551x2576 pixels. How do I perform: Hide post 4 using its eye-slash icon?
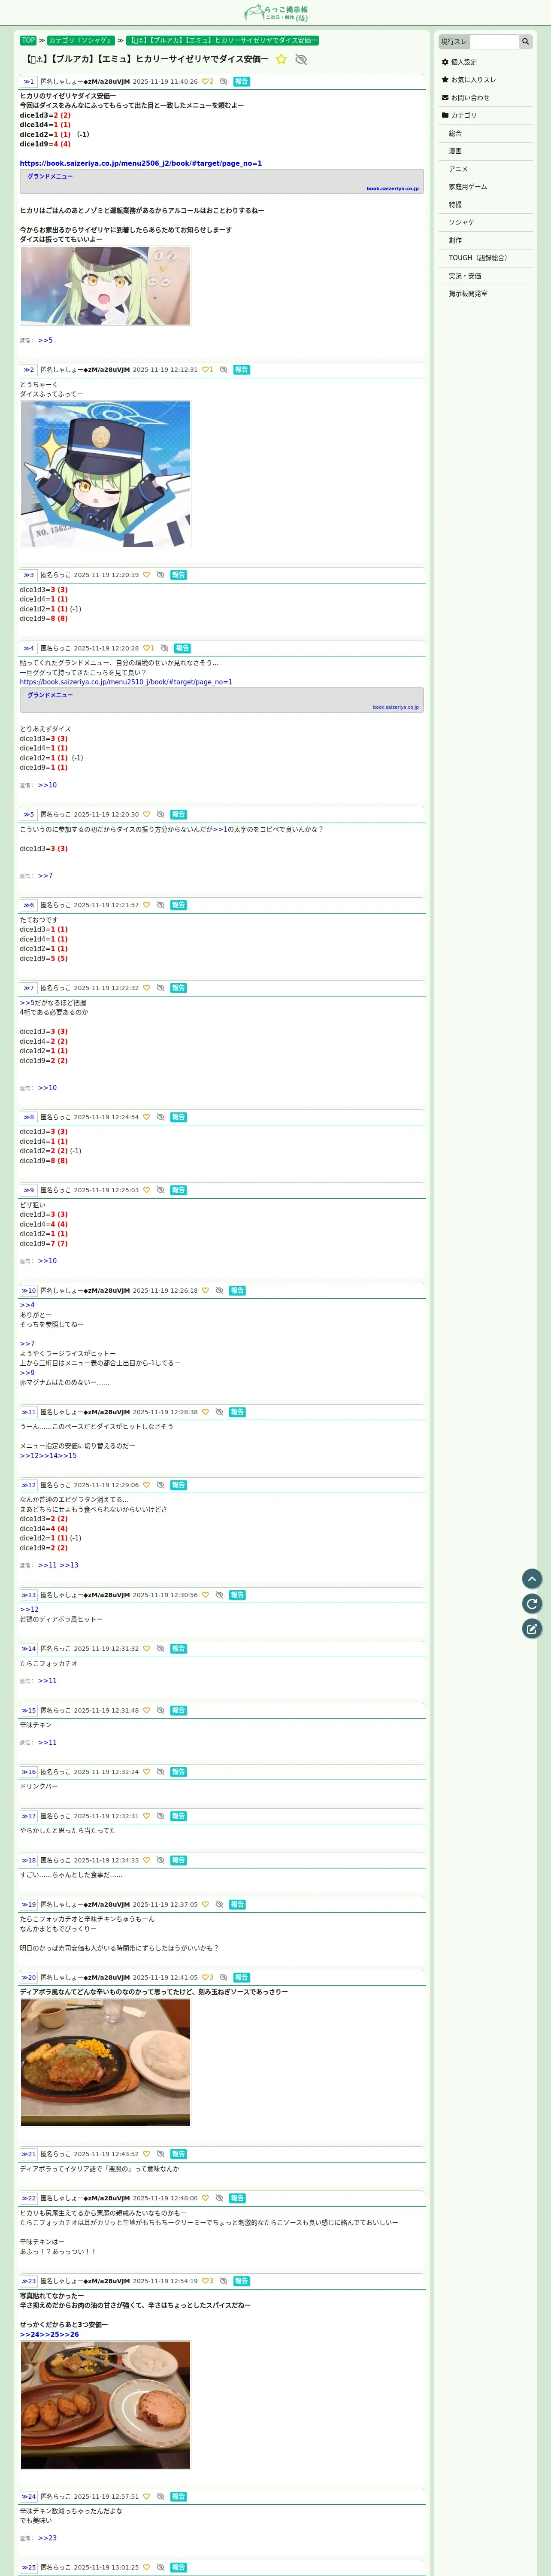(164, 648)
